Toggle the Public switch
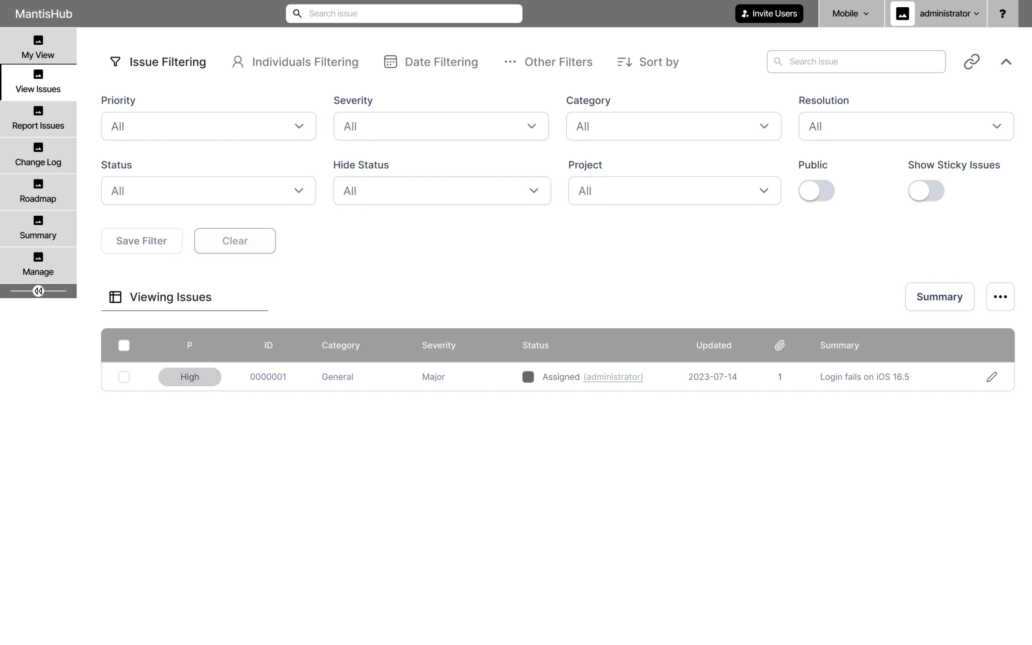Image resolution: width=1032 pixels, height=645 pixels. (816, 191)
